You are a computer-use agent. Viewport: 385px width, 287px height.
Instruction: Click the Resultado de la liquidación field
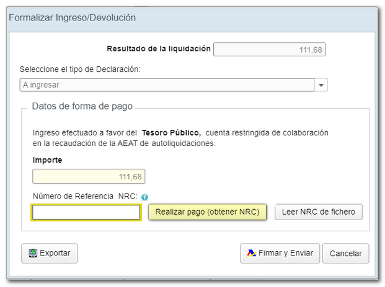269,49
